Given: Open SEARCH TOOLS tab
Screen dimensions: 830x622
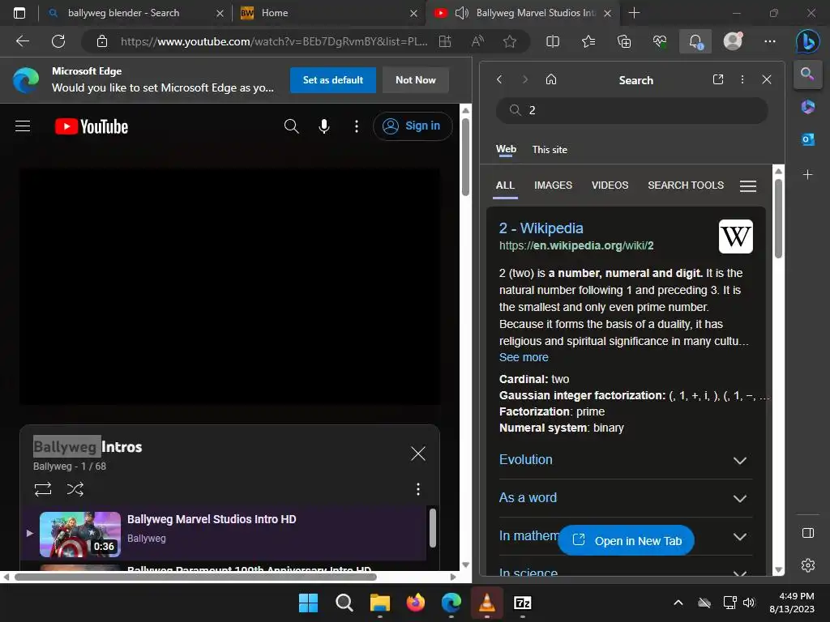Looking at the screenshot, I should click(686, 185).
